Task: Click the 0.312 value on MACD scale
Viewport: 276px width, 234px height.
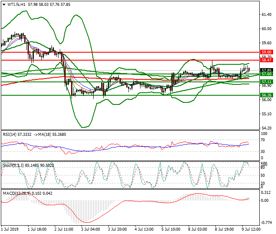Action: coord(265,193)
